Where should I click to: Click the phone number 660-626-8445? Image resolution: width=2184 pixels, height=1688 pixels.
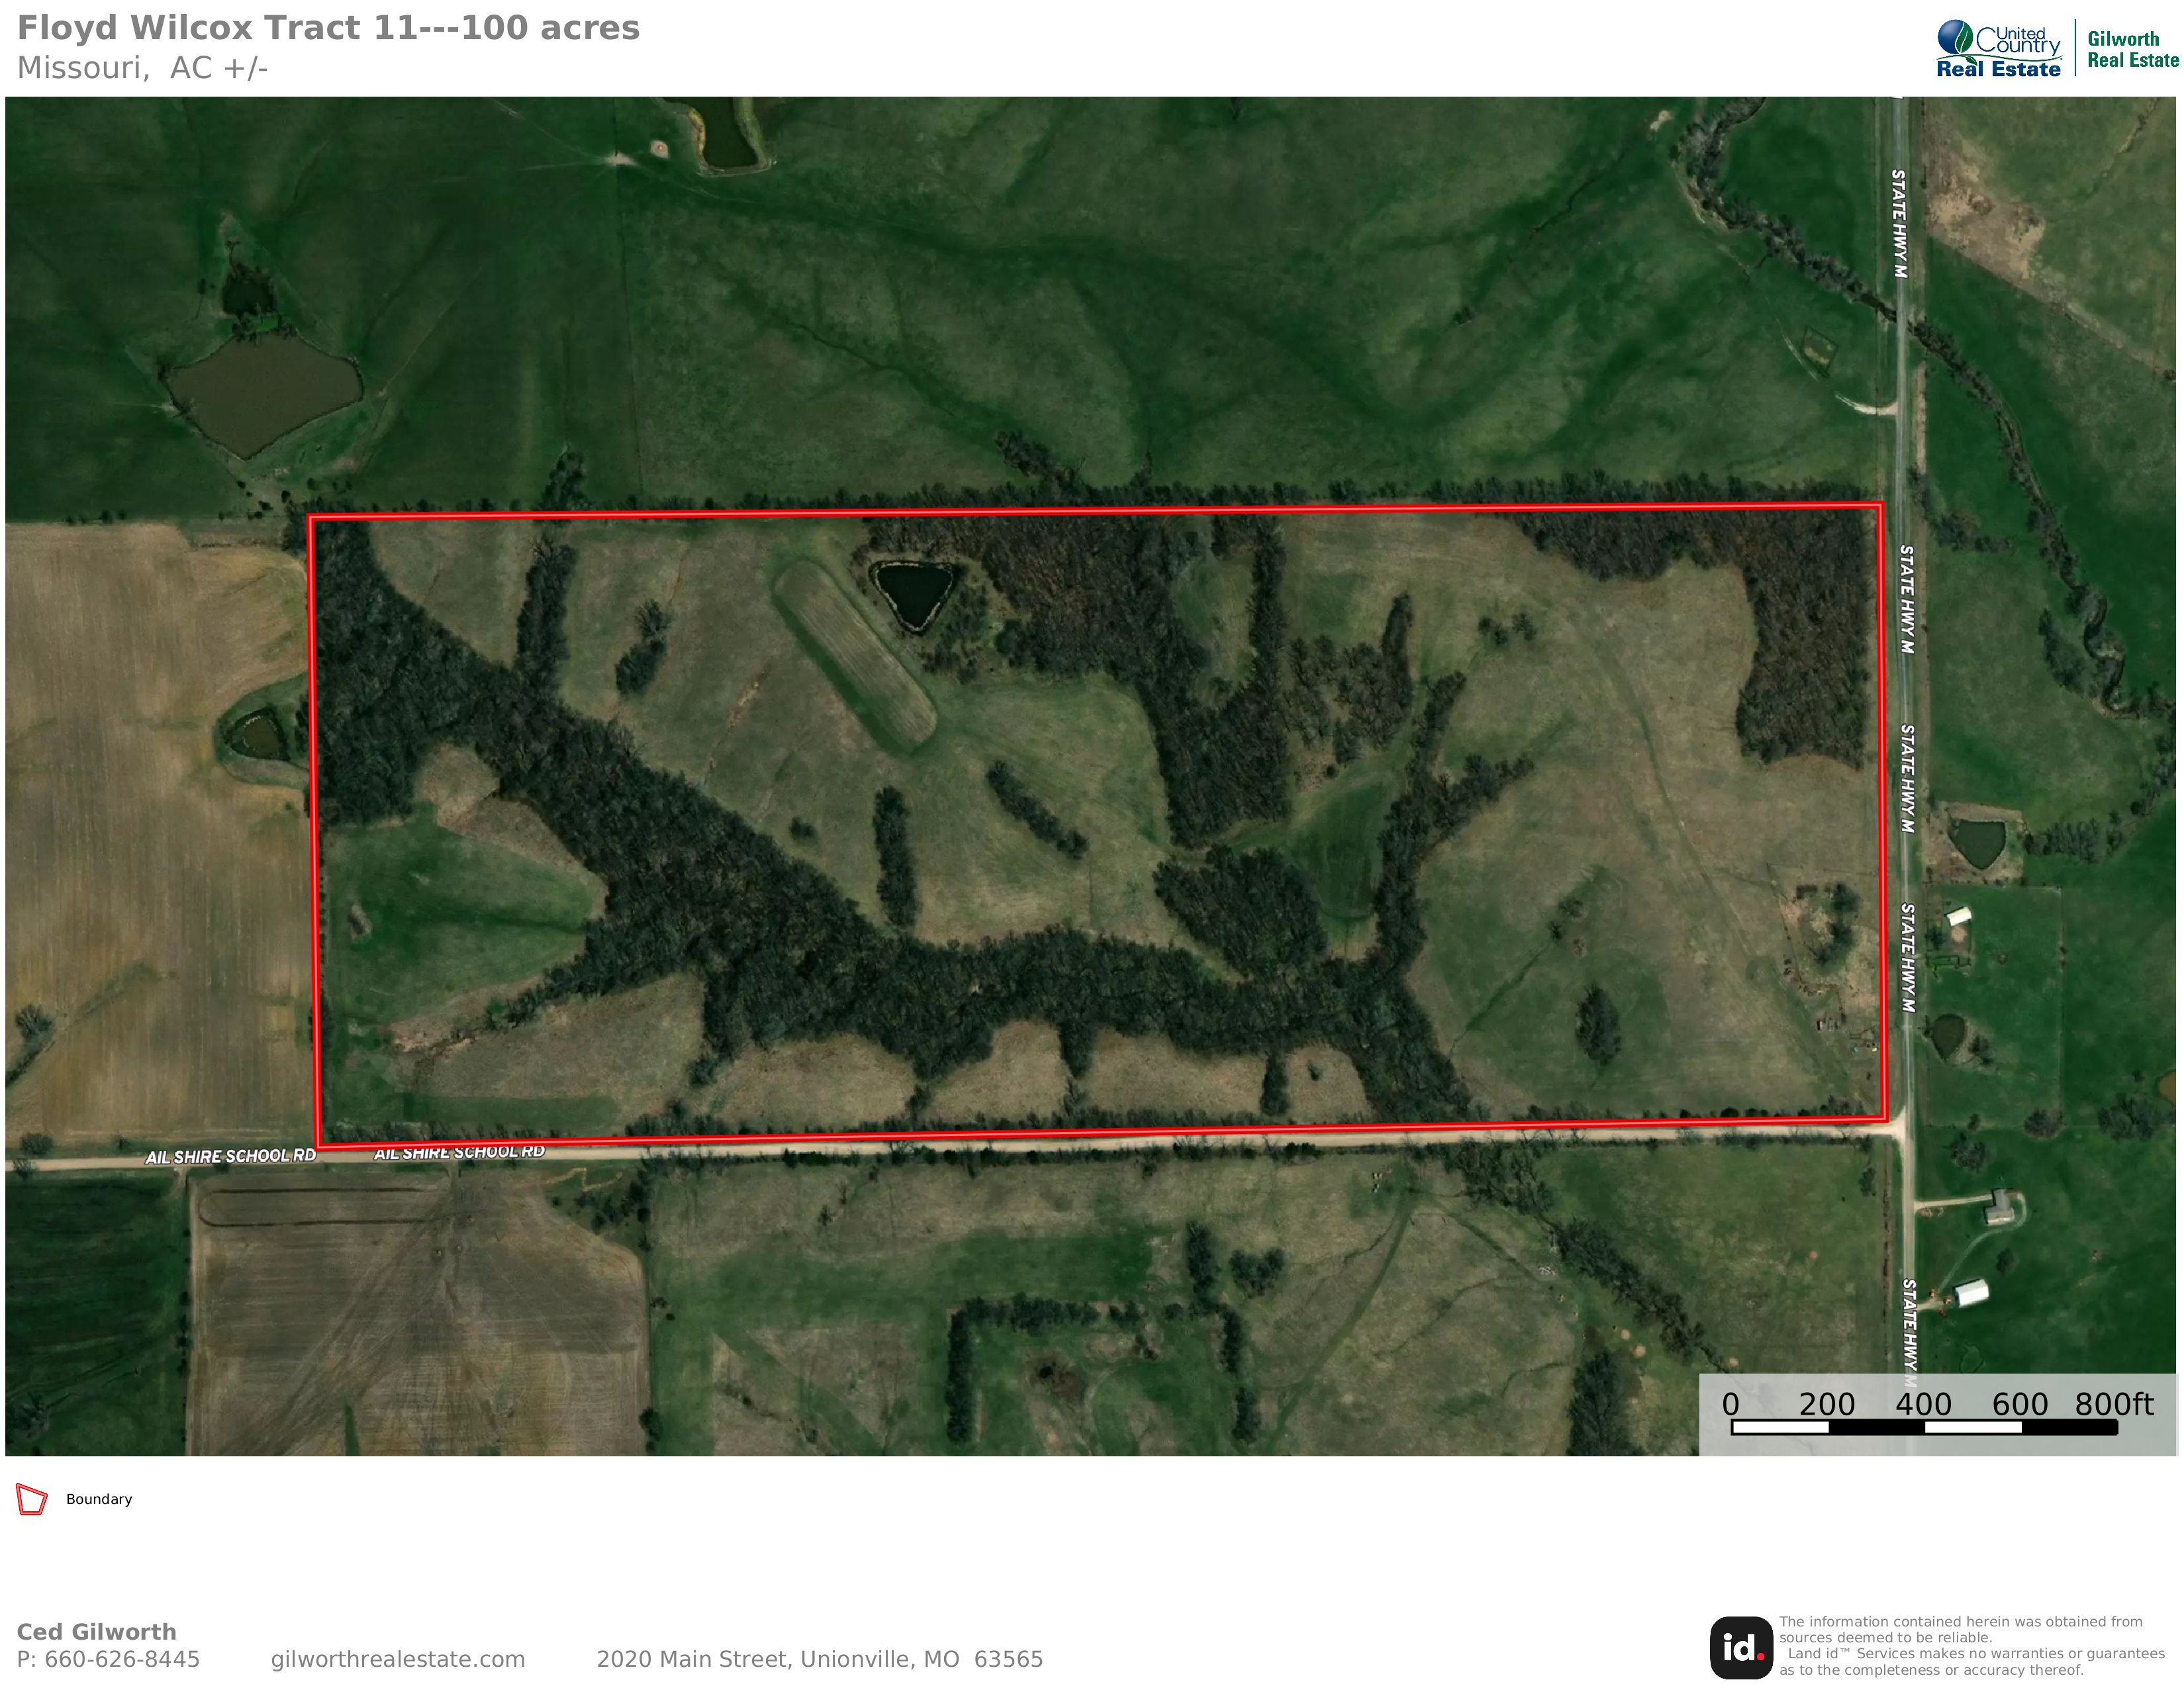click(x=122, y=1659)
